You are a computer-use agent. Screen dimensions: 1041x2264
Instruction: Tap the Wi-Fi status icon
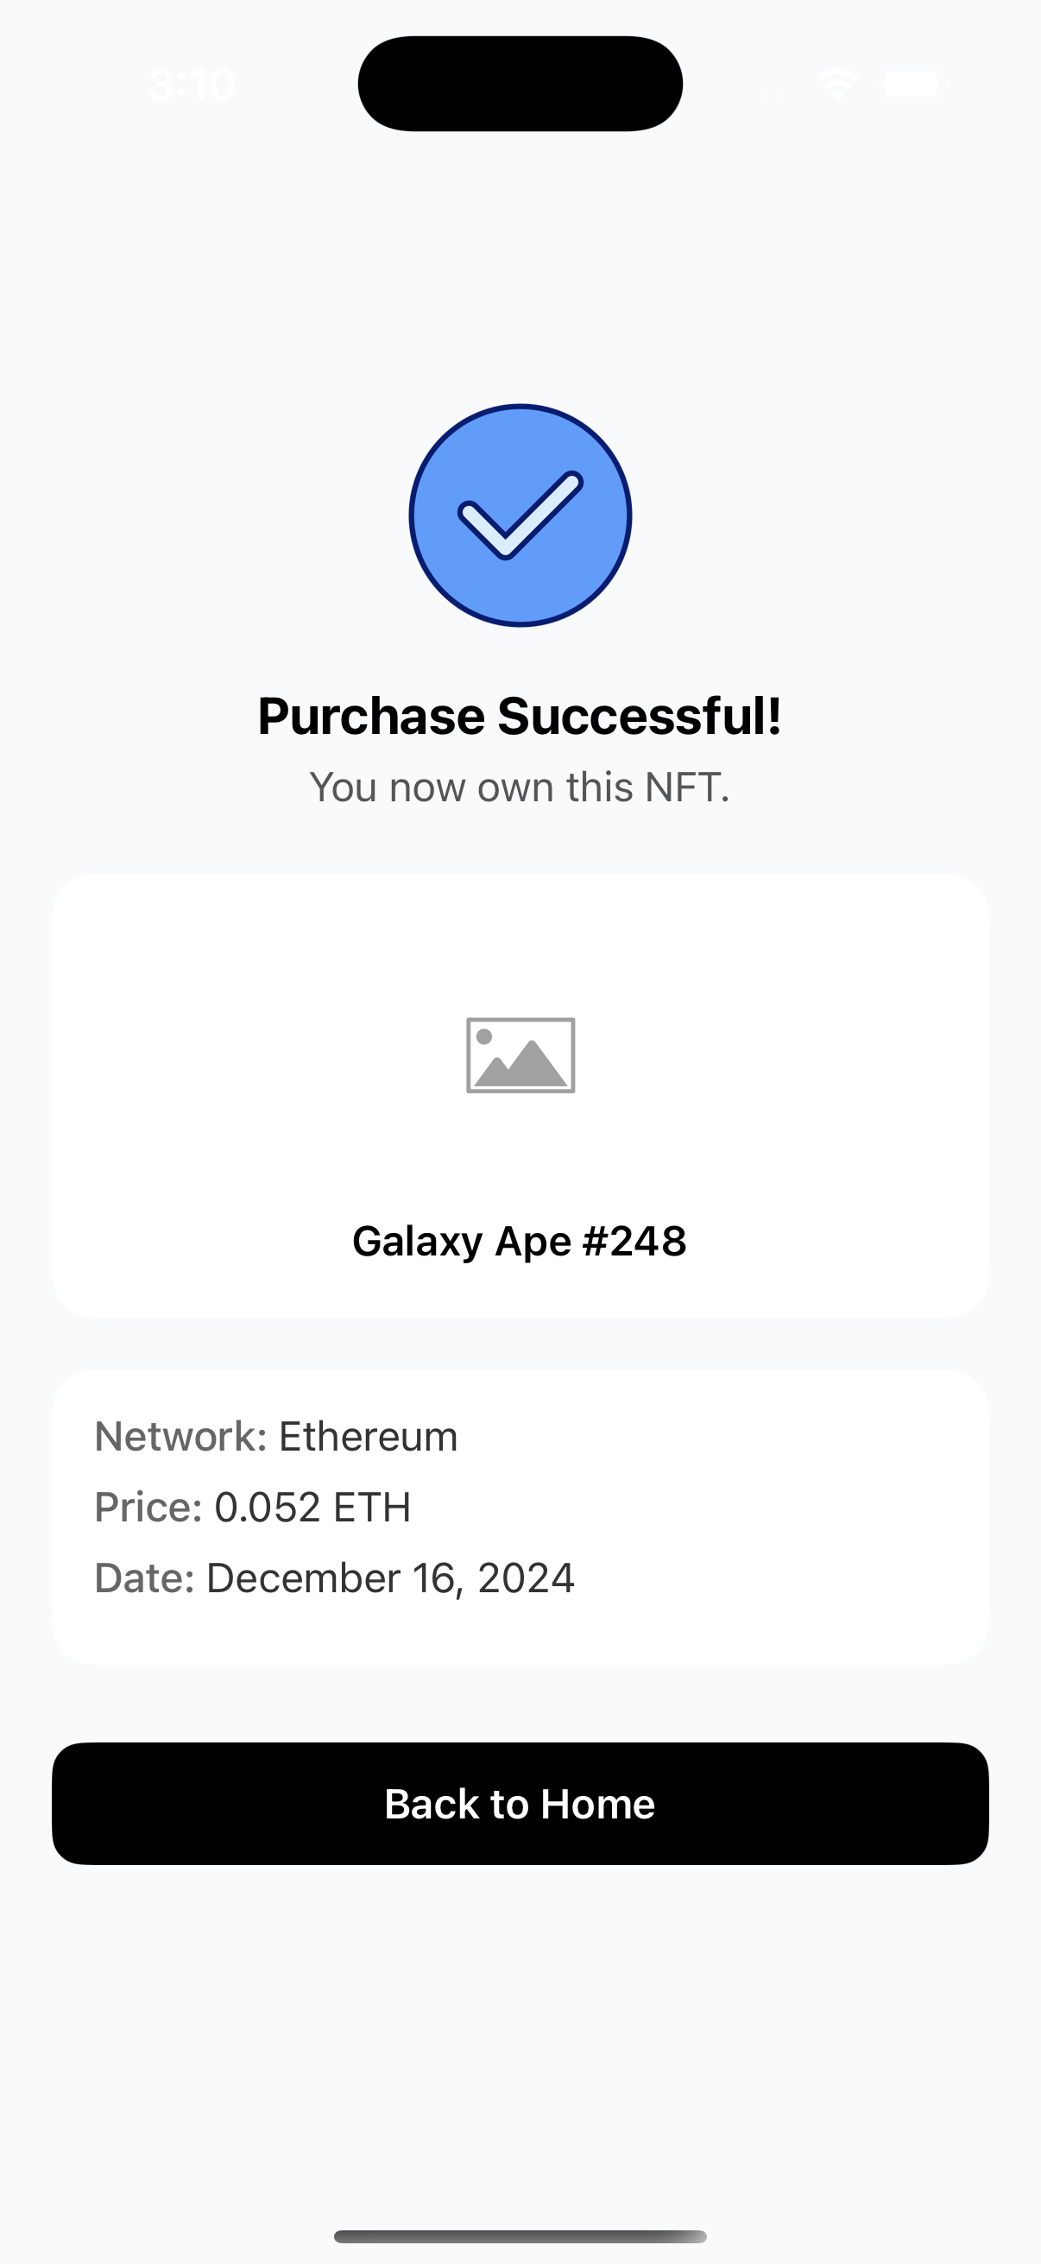836,85
